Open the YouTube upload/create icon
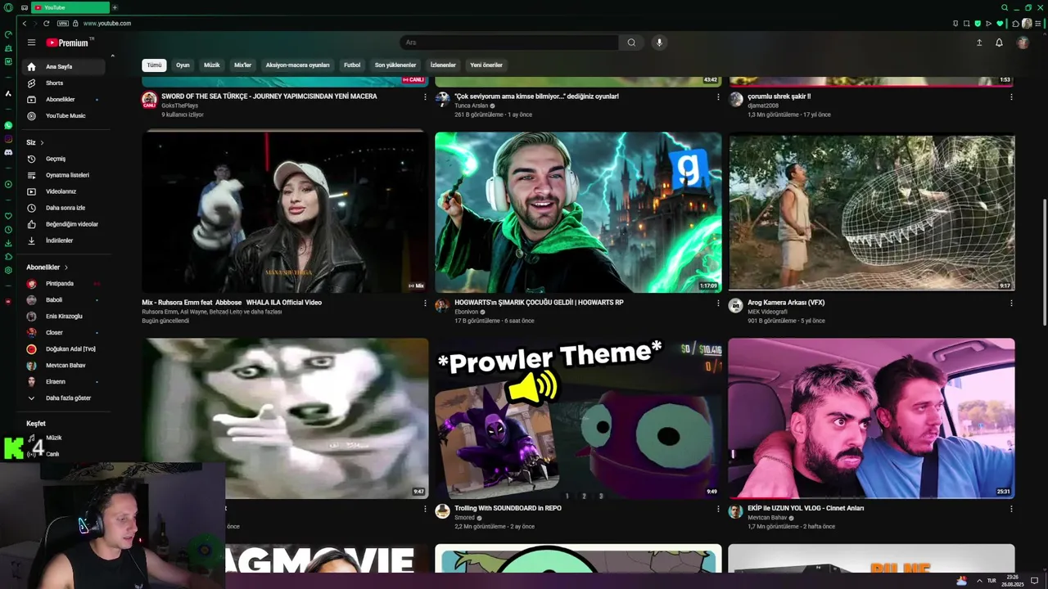 coord(979,43)
